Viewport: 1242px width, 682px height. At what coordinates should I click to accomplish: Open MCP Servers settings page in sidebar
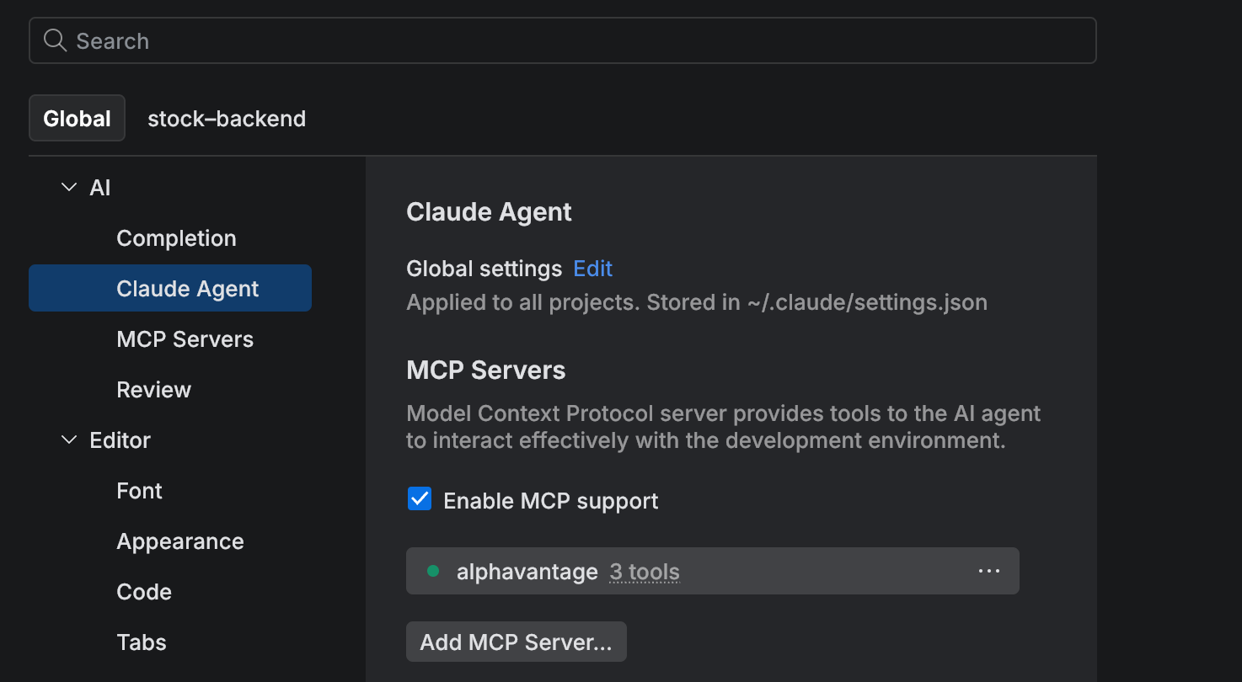click(185, 339)
